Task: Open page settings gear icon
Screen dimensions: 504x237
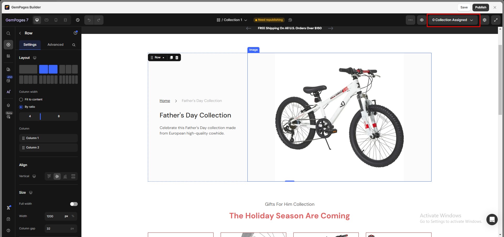Action: pyautogui.click(x=485, y=20)
